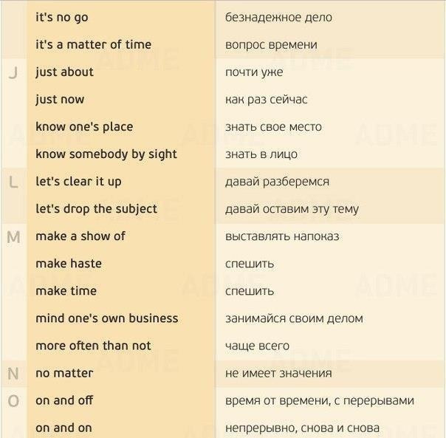This screenshot has height=438, width=446.
Task: Select "let's clear it up" entry
Action: [x=78, y=182]
